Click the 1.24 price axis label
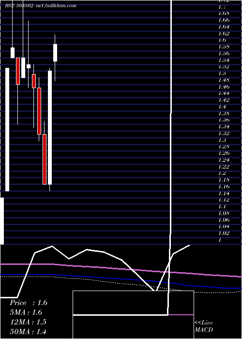Screen dimensions: 242x339 pyautogui.click(x=224, y=160)
